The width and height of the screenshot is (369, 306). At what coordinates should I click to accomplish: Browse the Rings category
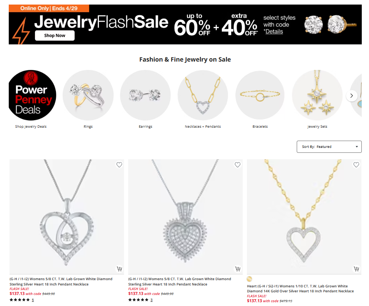click(x=88, y=95)
